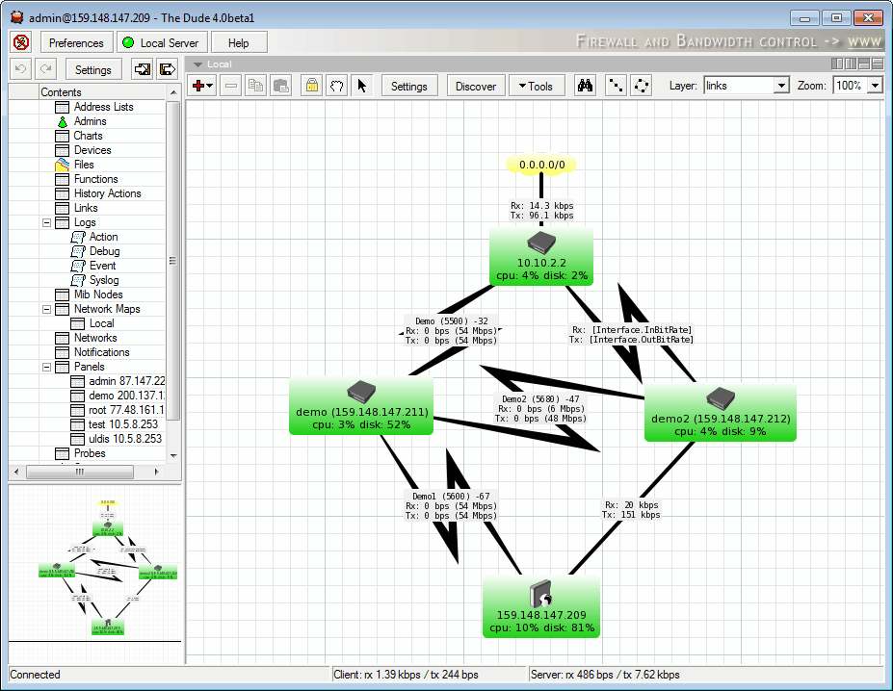Click the 0.0.0.0/0 cloud network
The height and width of the screenshot is (691, 893).
[541, 165]
